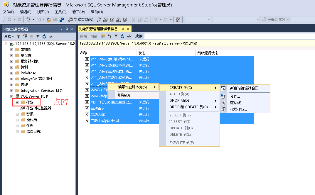Expand the 服务器对象 tree node
315x195 pixels.
[x=12, y=61]
